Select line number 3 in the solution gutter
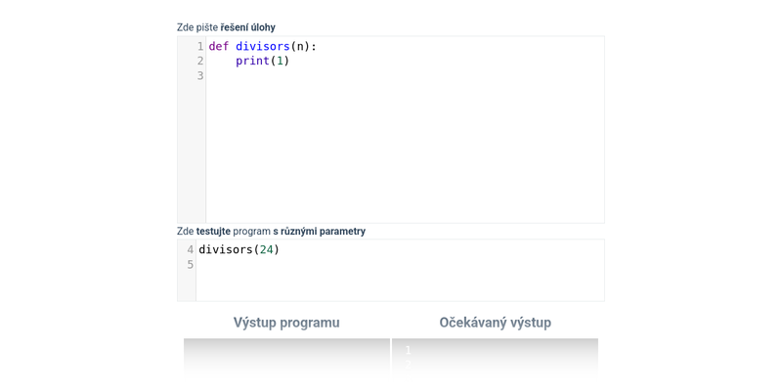Viewport: 782px width, 391px height. (199, 76)
